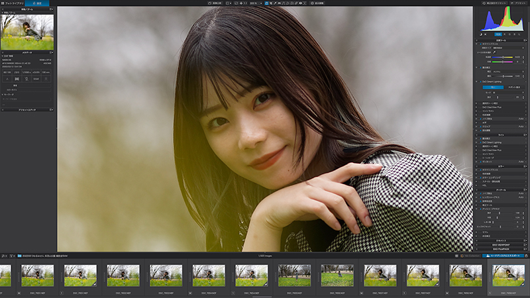Select the 均一 Smart Lighting mode button
The width and height of the screenshot is (530, 298).
pos(493,87)
